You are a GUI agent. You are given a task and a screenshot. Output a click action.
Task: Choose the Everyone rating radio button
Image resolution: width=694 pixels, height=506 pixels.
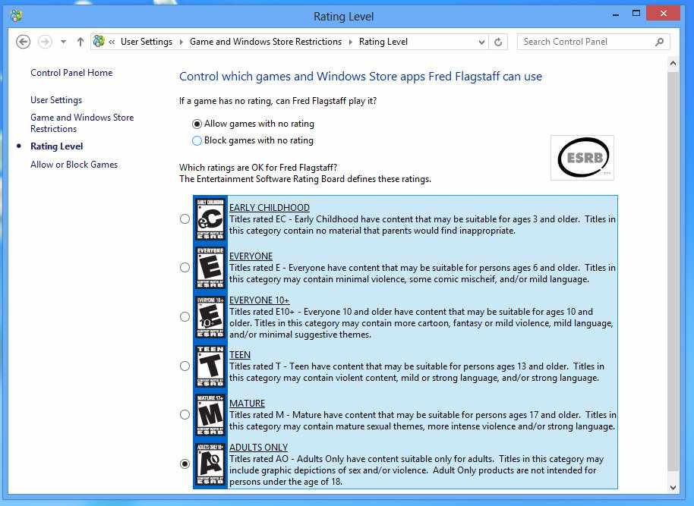185,268
